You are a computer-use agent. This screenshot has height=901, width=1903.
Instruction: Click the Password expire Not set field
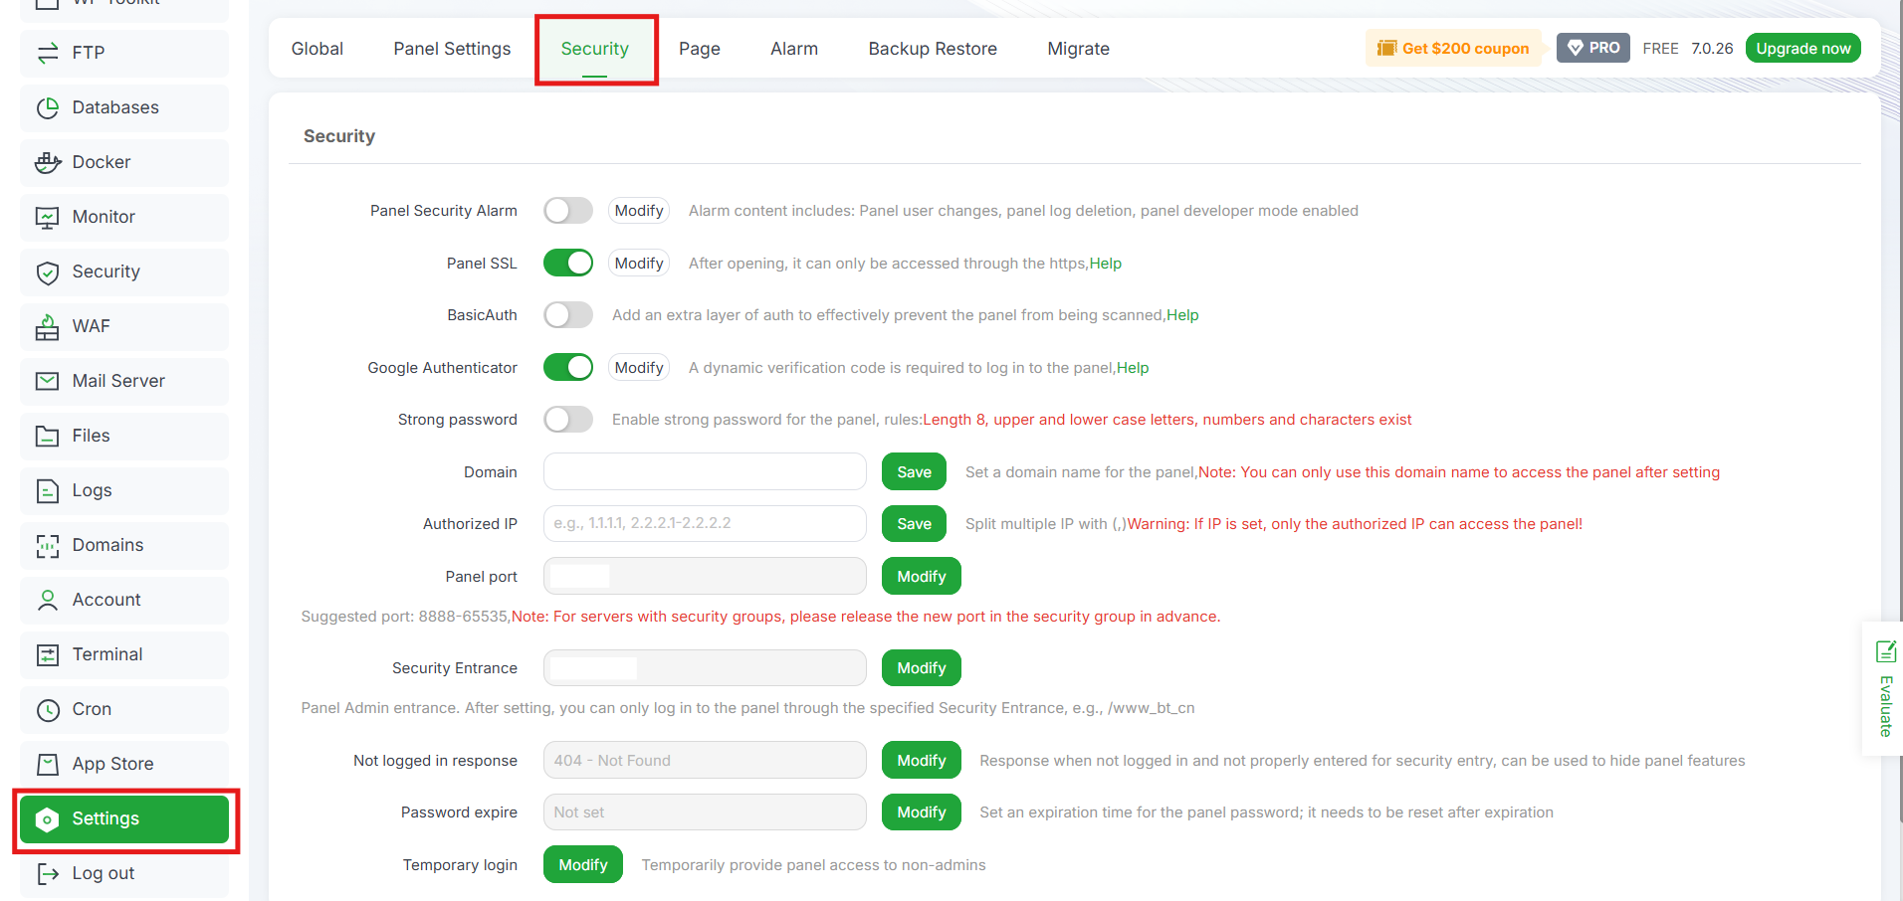click(x=705, y=812)
